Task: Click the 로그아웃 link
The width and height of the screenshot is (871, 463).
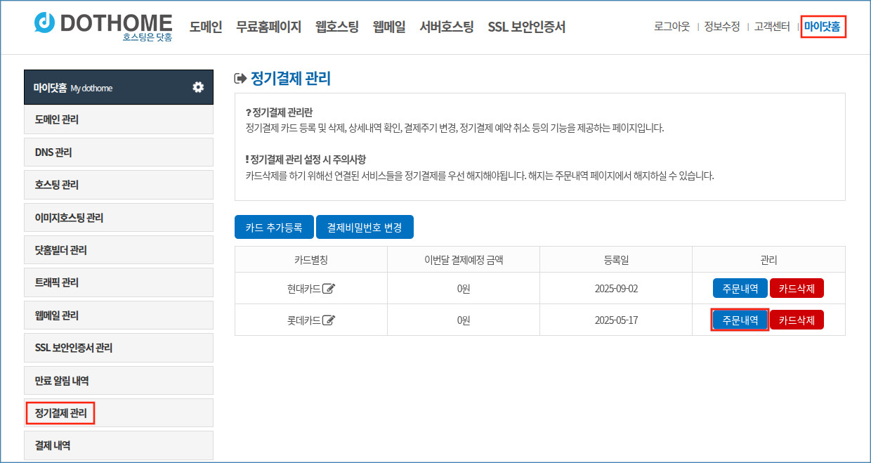Action: (672, 27)
